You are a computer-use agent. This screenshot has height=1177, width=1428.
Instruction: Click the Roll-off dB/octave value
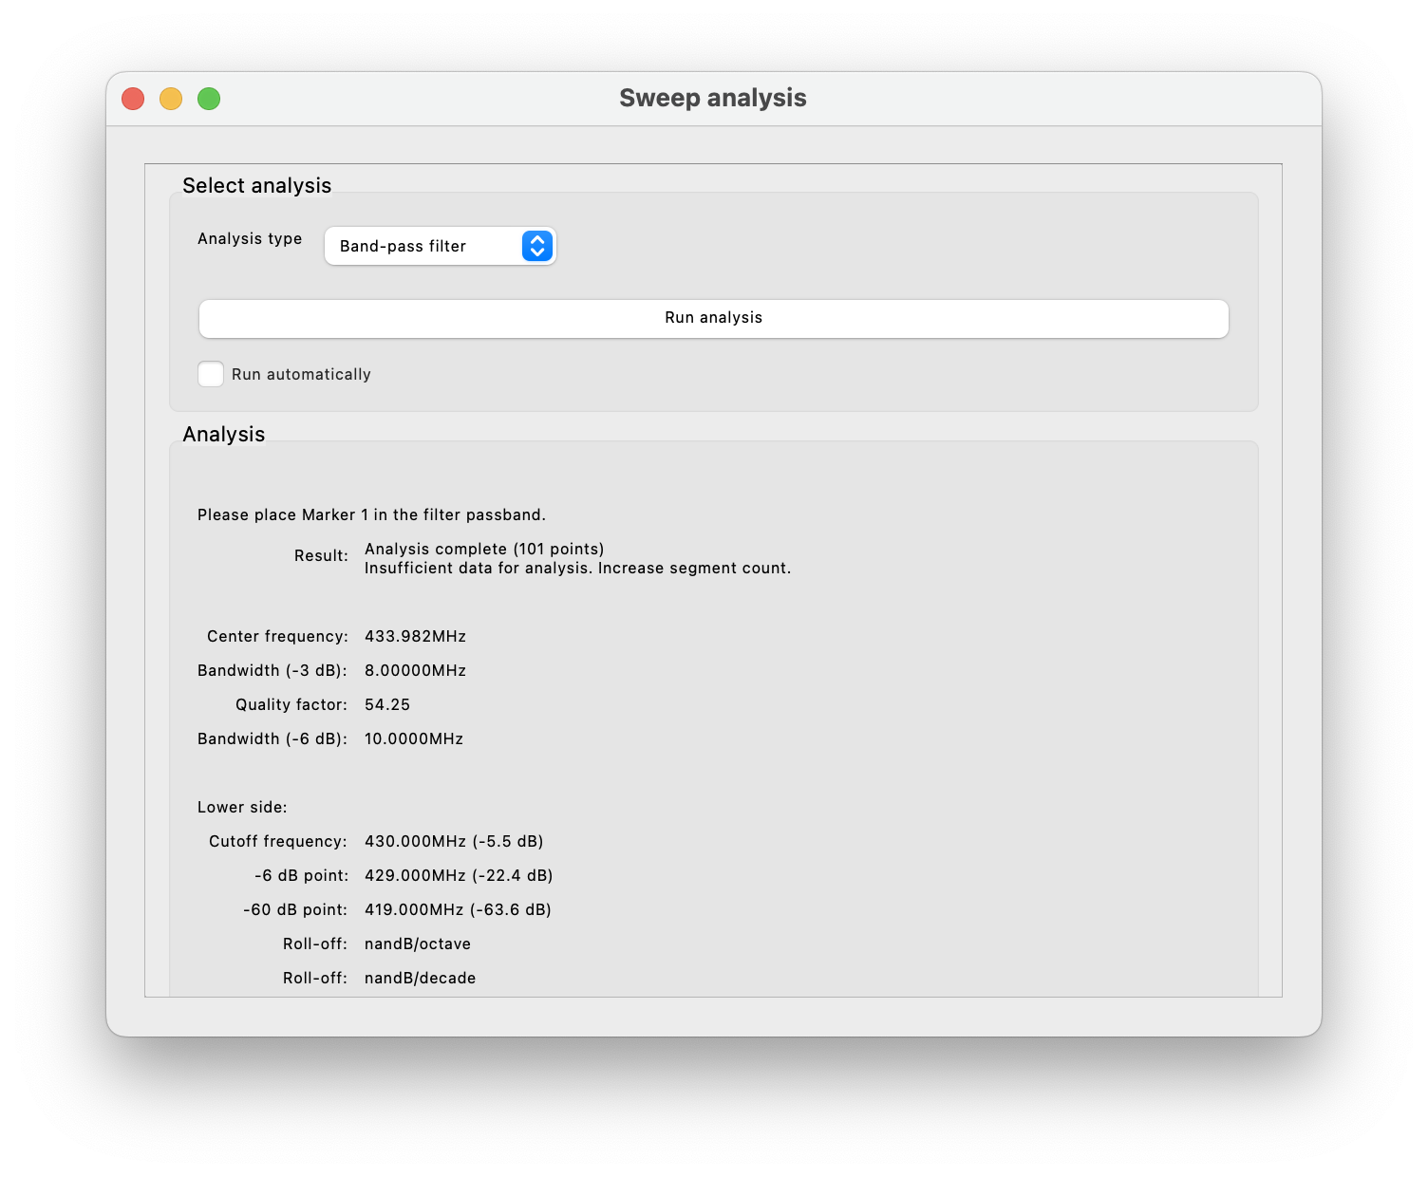pyautogui.click(x=419, y=943)
